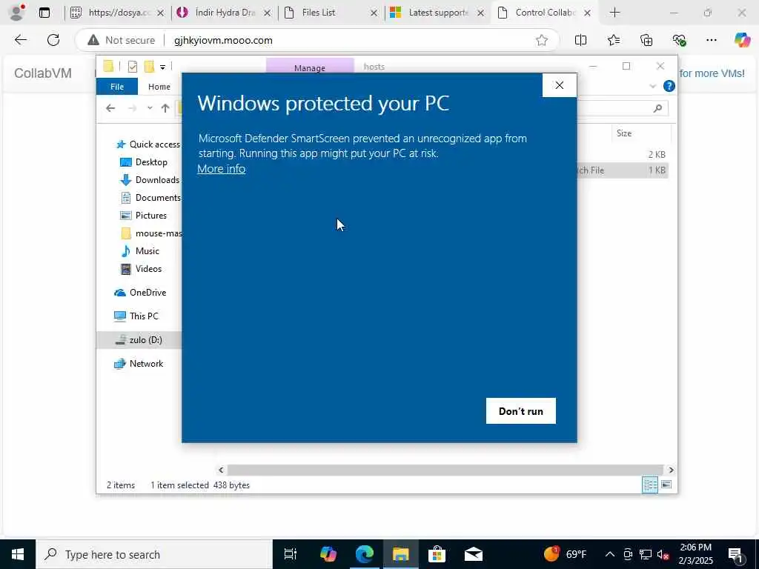Expand recent locations dropdown in Explorer

150,108
